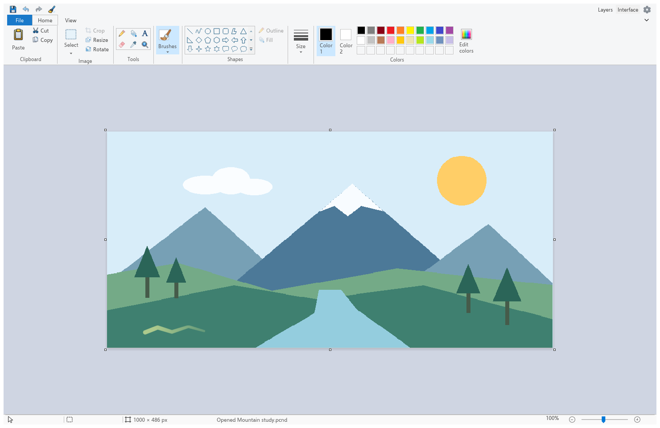Click the zoom in plus button

[637, 420]
